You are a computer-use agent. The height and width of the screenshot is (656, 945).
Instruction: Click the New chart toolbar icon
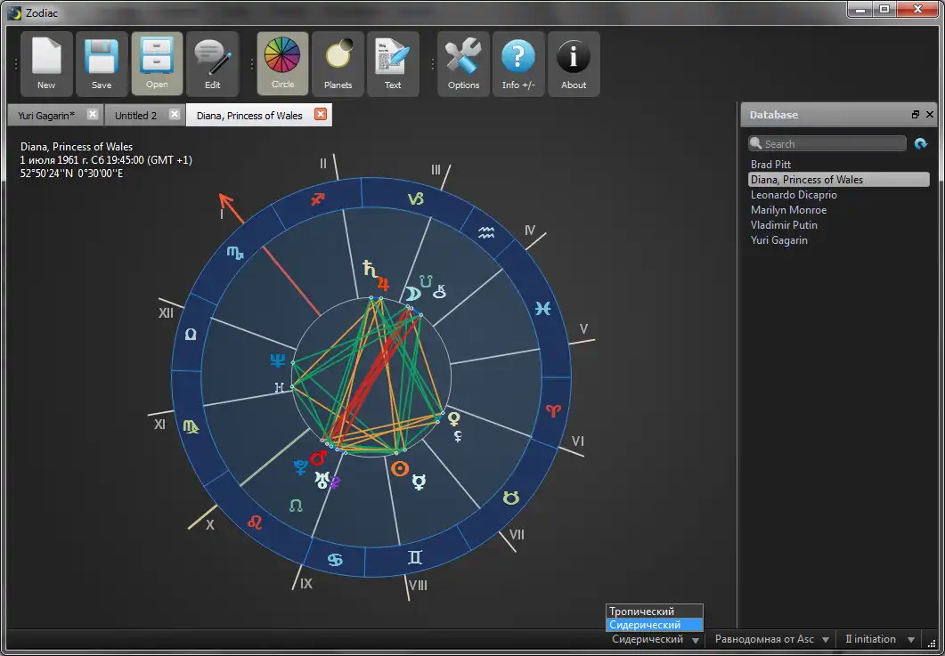tap(46, 64)
